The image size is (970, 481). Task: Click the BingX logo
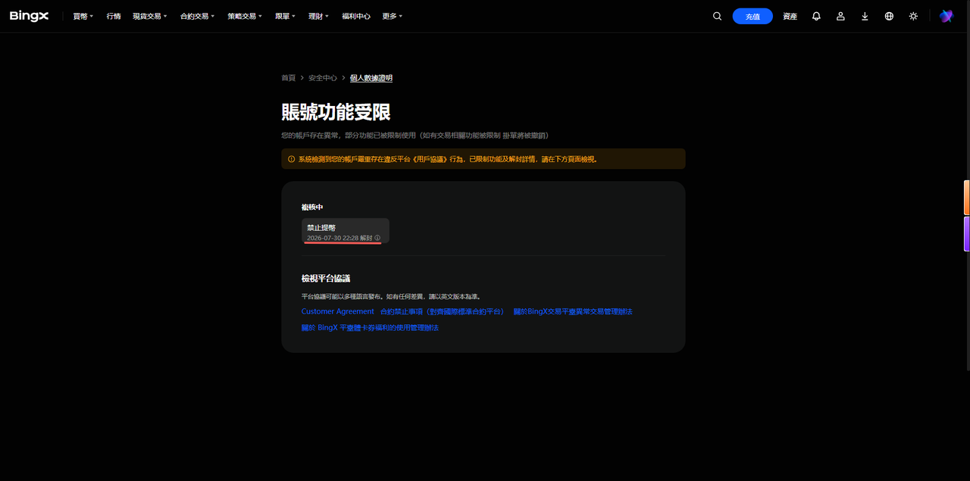[29, 16]
